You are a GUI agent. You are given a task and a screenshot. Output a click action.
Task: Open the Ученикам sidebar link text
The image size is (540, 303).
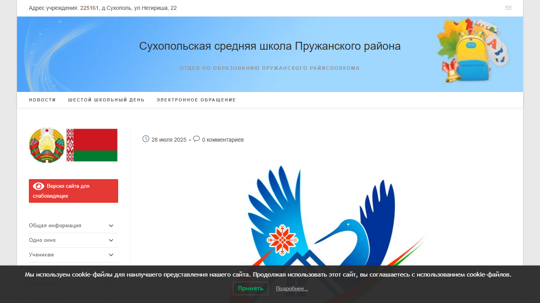(41, 255)
